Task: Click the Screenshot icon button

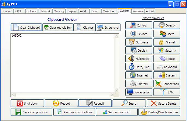Action: (x=100, y=27)
